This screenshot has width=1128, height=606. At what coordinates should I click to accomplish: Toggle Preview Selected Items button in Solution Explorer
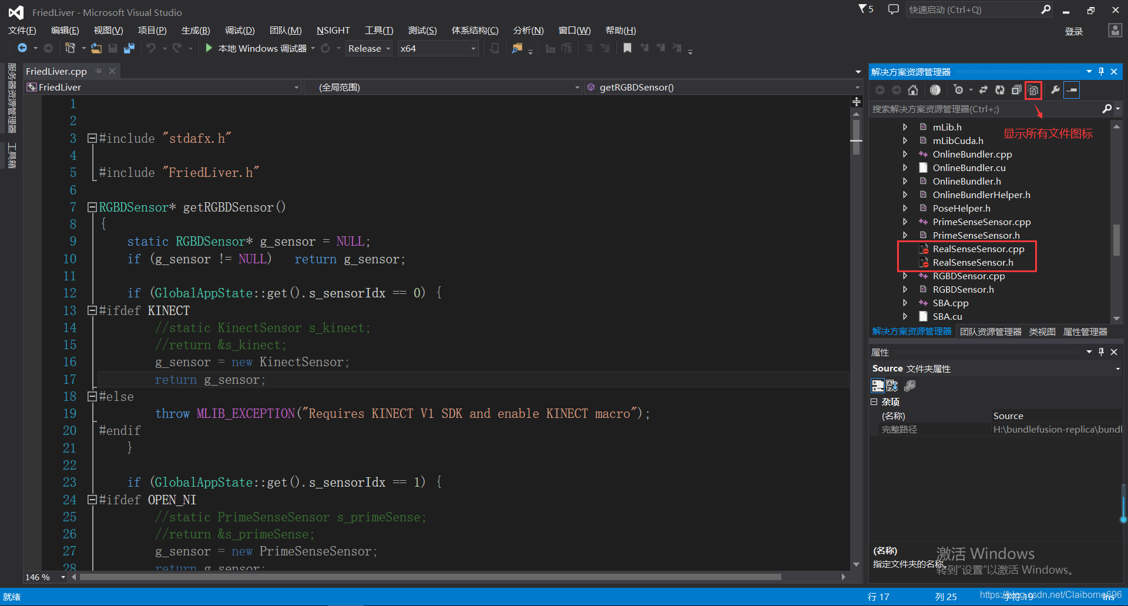pos(1072,90)
